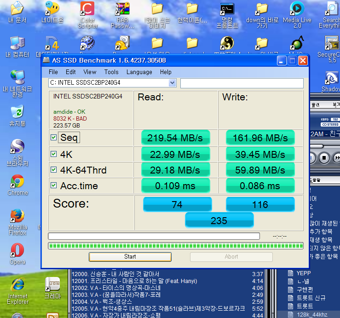Click the 4K write result 39.45 MB/s
Image resolution: width=340 pixels, height=318 pixels.
coord(260,154)
